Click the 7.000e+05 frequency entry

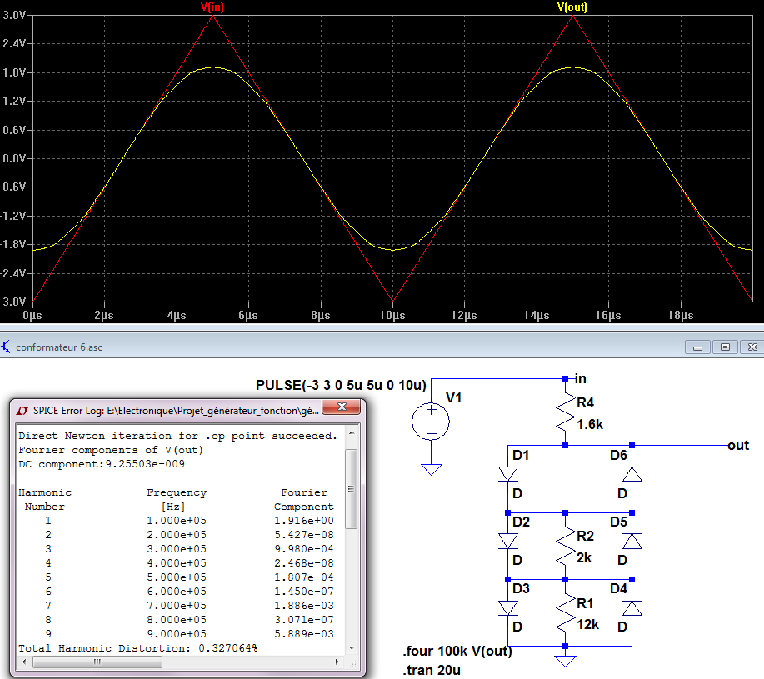pos(177,606)
